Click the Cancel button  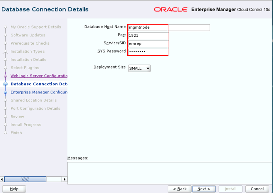coord(257,189)
